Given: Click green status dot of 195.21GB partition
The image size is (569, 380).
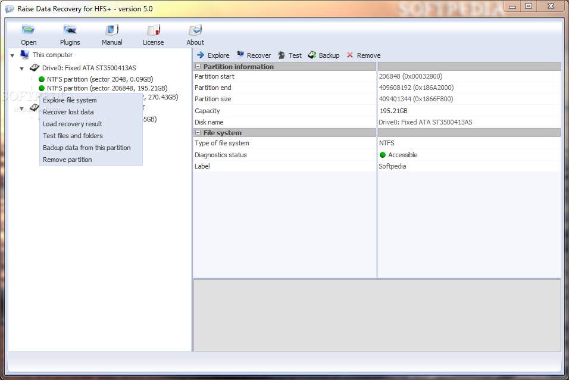Looking at the screenshot, I should (x=42, y=88).
